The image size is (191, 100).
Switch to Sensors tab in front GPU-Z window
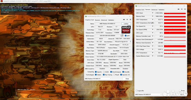[97, 20]
